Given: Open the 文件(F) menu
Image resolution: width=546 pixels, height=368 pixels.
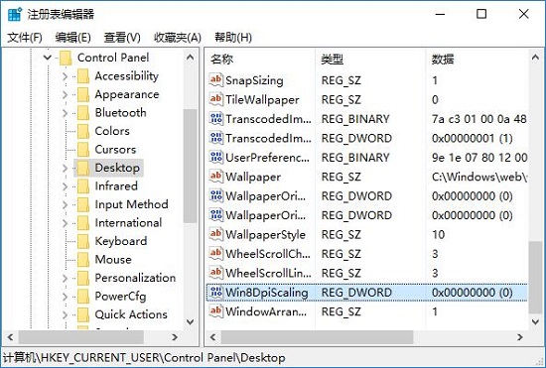Looking at the screenshot, I should coord(25,38).
